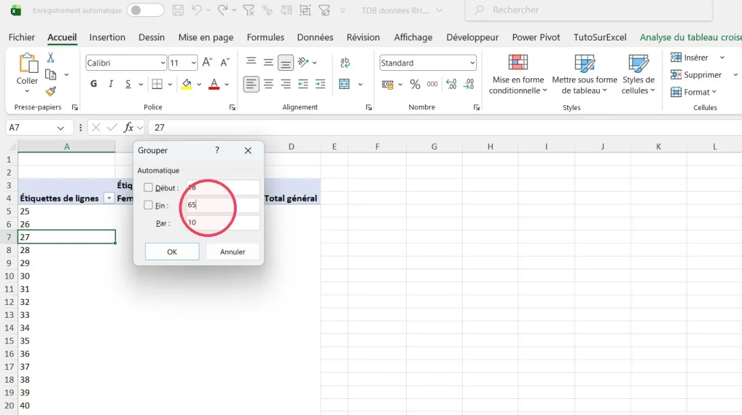Decrease font size with the smaller A icon
The image size is (742, 415).
click(x=225, y=63)
